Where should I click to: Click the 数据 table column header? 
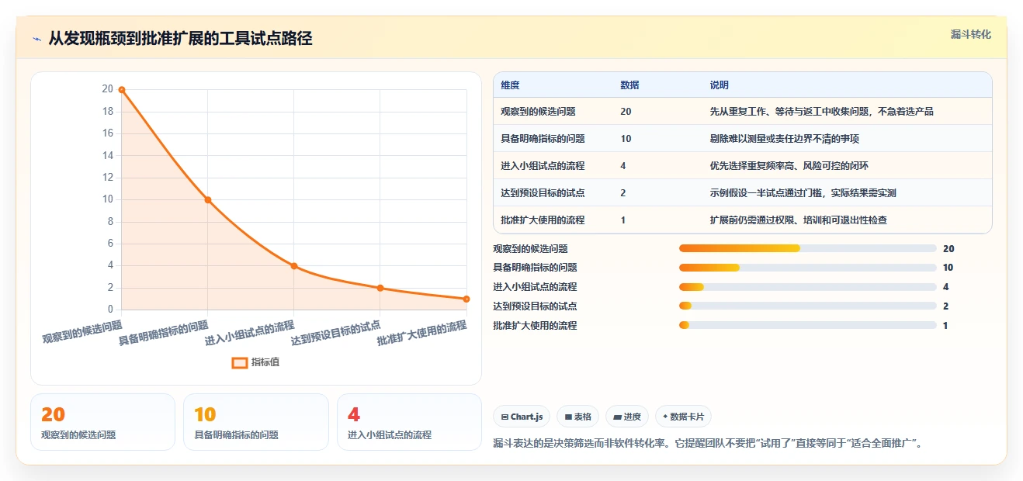(x=629, y=85)
